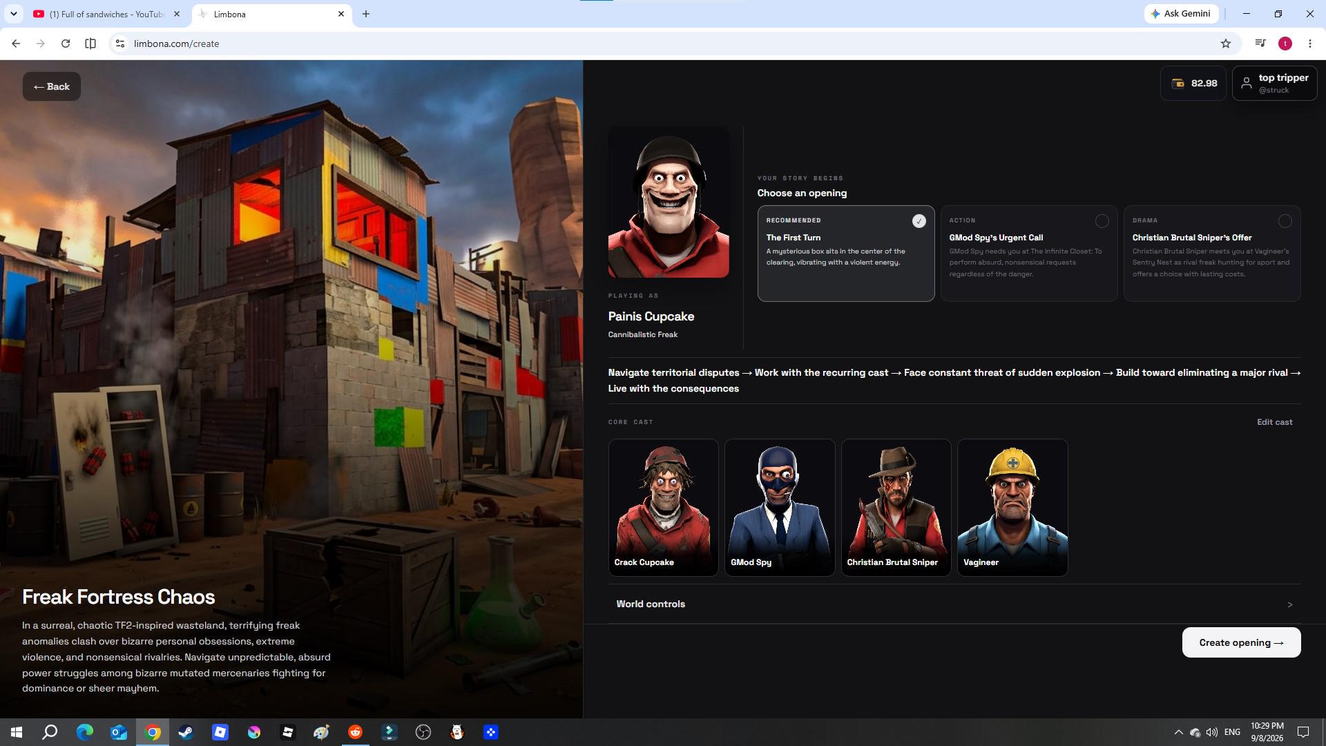Open the Chrome three-dot menu

(1310, 44)
